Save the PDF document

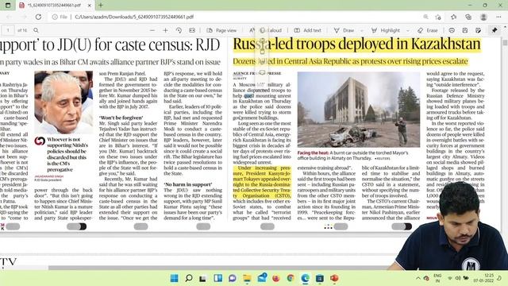pyautogui.click(x=465, y=30)
